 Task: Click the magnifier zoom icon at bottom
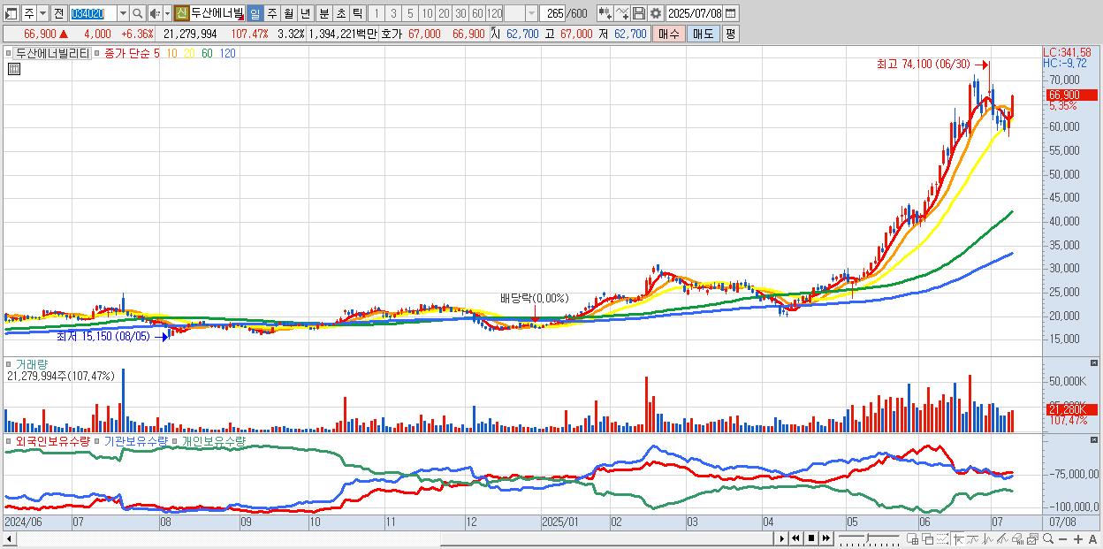[x=1048, y=538]
